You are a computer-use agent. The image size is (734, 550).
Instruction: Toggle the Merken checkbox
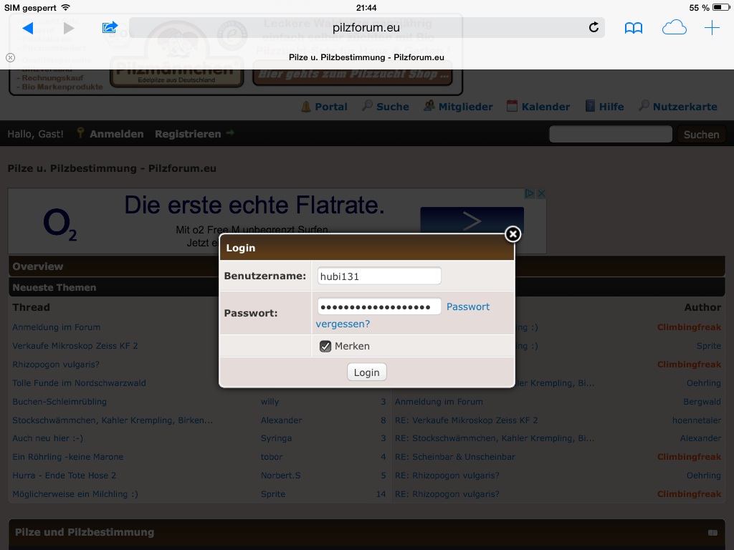point(325,347)
